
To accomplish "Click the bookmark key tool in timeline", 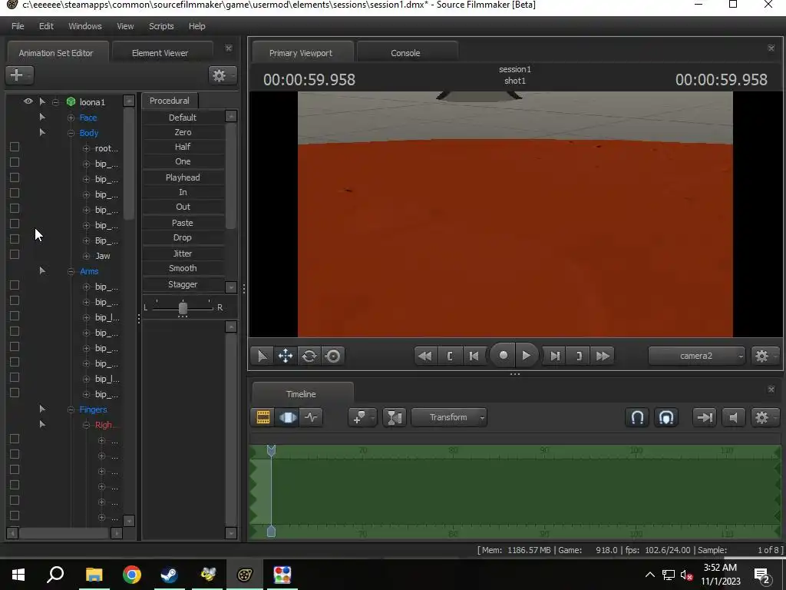I will click(x=362, y=417).
